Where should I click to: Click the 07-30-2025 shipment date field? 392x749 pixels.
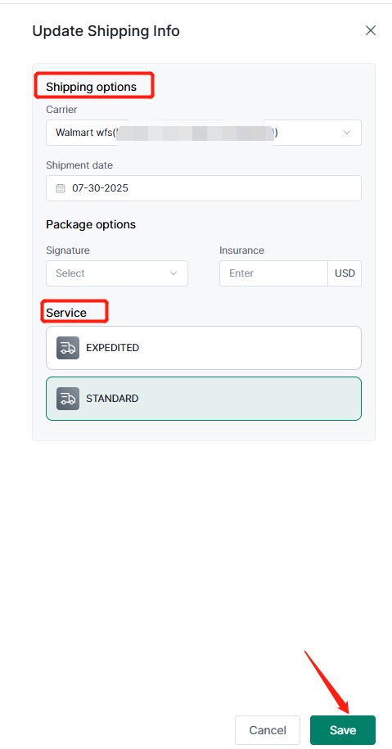coord(204,188)
